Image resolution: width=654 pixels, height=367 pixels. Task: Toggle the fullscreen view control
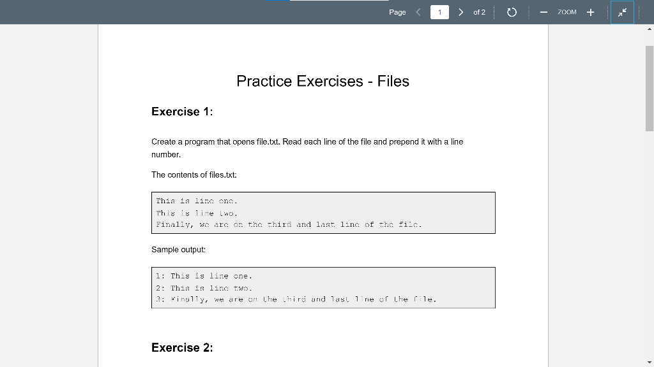click(x=622, y=11)
